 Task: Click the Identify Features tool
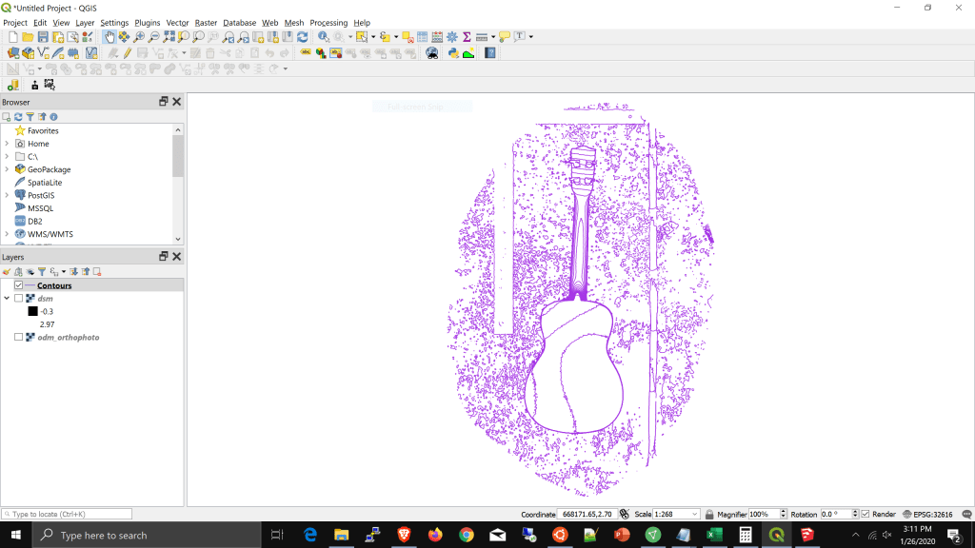point(324,37)
